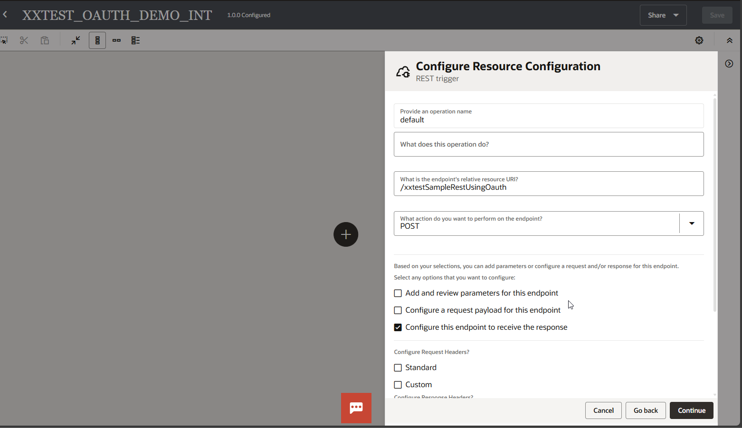Screen dimensions: 742x428
Task: Enable Configure a request payload for this endpoint
Action: point(398,310)
